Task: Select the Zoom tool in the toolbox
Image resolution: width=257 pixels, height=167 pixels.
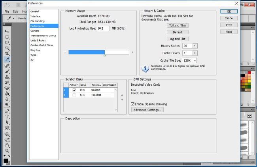Action: click(7, 151)
